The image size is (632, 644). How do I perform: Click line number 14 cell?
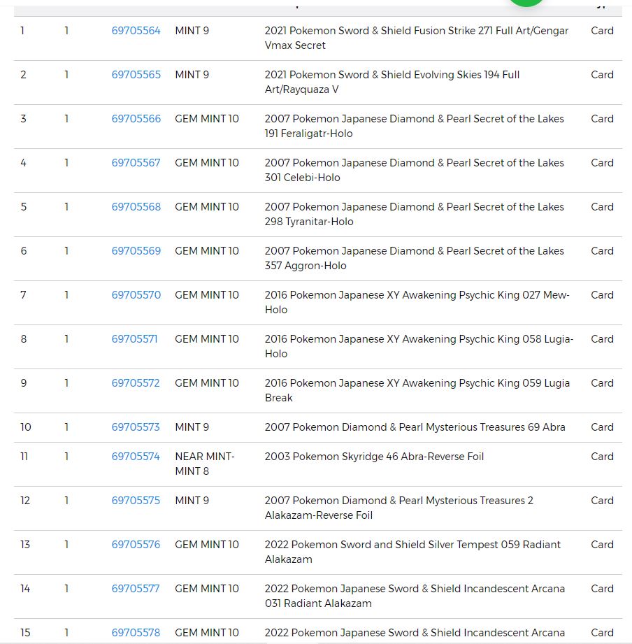tap(25, 589)
